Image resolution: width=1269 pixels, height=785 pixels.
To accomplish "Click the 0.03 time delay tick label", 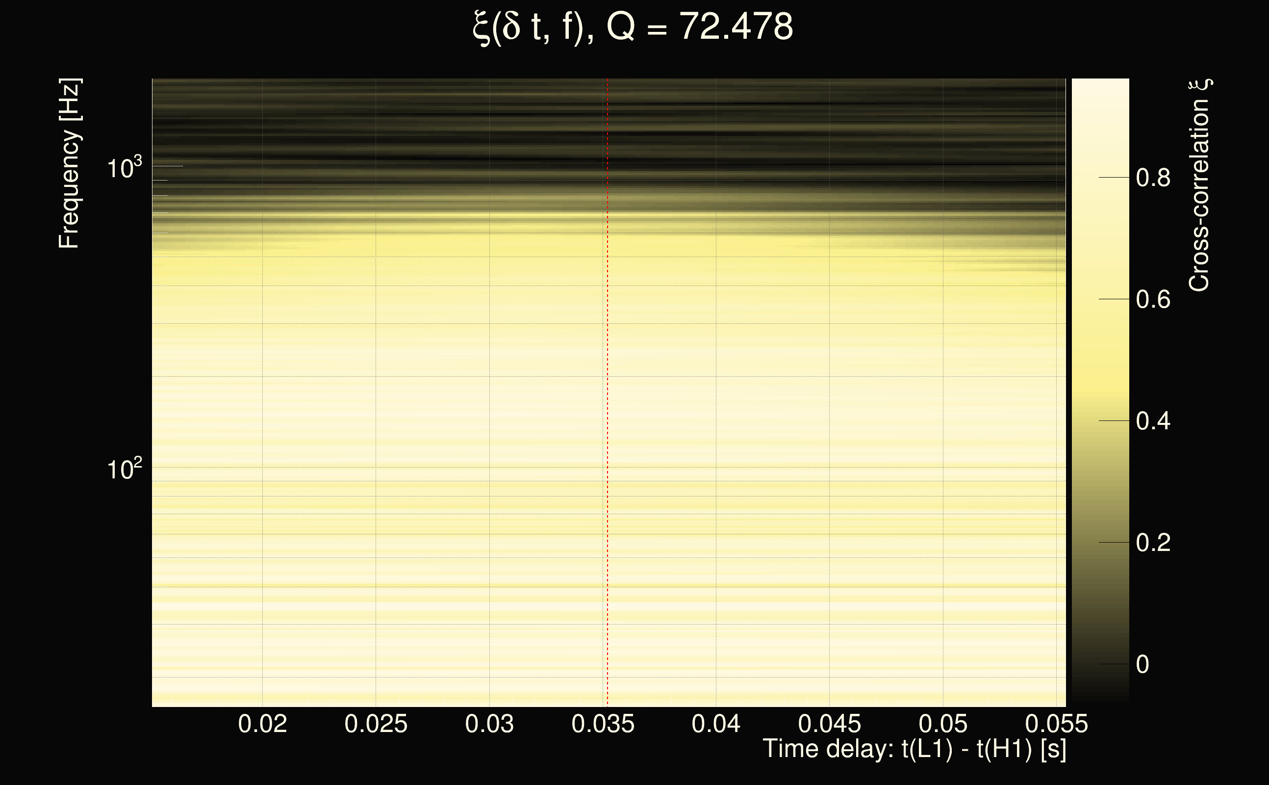I will [x=489, y=724].
